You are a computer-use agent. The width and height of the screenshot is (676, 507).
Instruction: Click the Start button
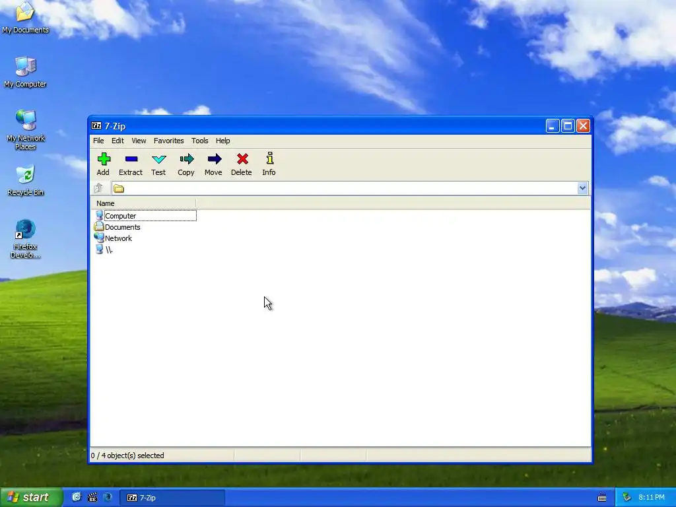(x=31, y=497)
